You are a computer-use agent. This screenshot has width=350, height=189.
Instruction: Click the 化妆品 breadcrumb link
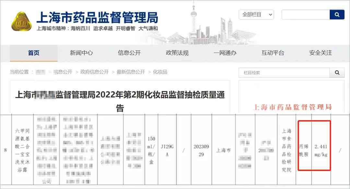(160, 72)
